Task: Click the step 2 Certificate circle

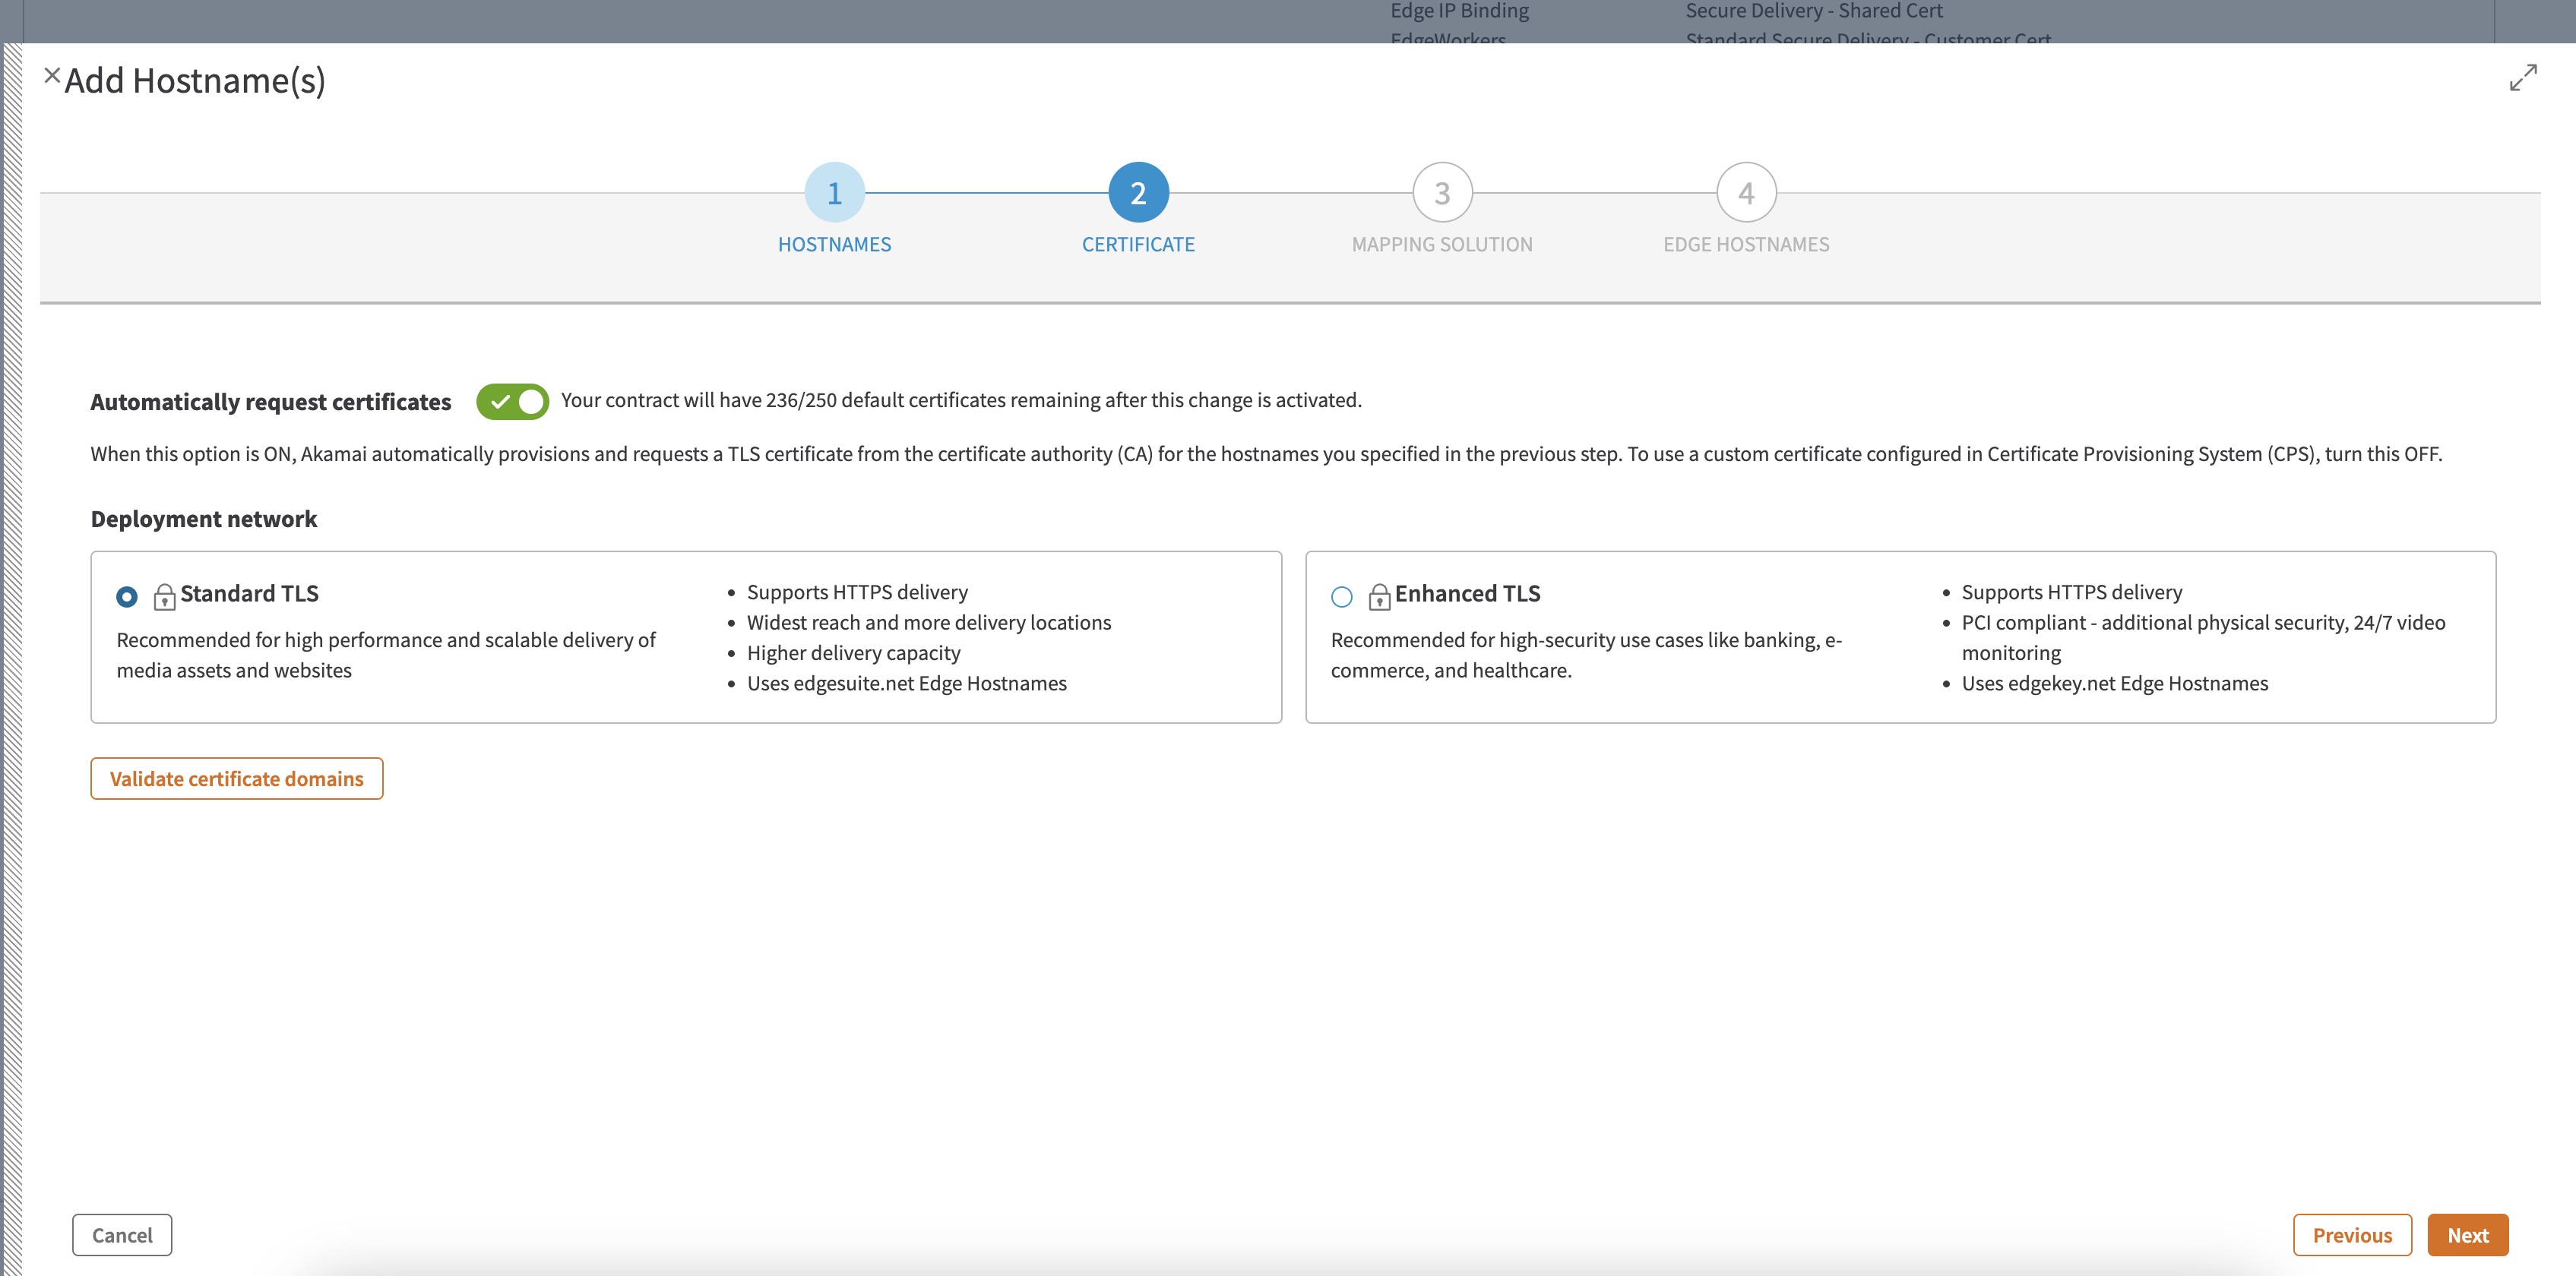Action: 1138,193
